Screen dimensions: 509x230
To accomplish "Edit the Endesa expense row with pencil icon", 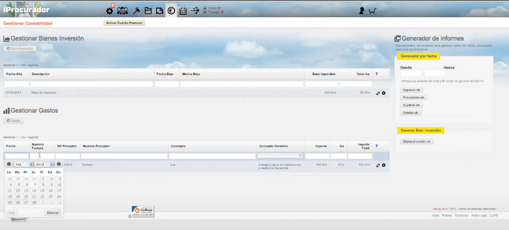I will coord(378,165).
